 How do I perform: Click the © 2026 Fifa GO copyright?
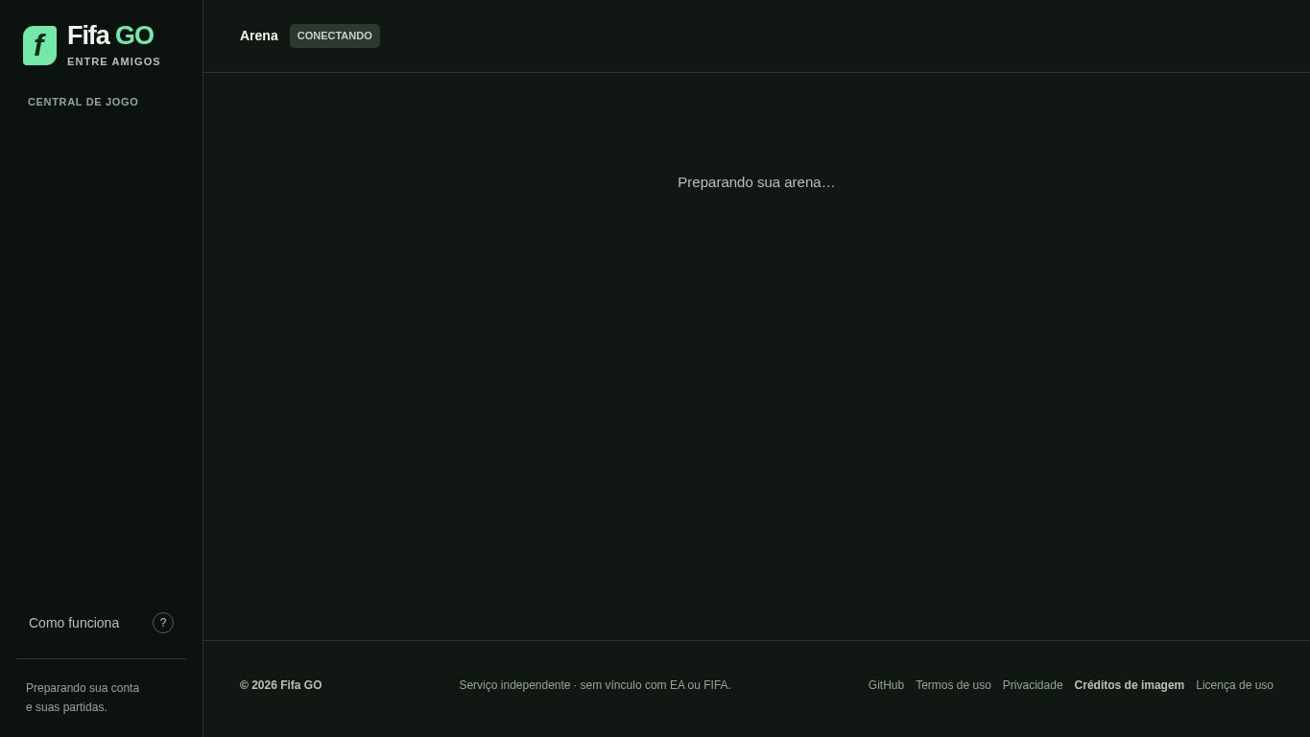(x=281, y=685)
